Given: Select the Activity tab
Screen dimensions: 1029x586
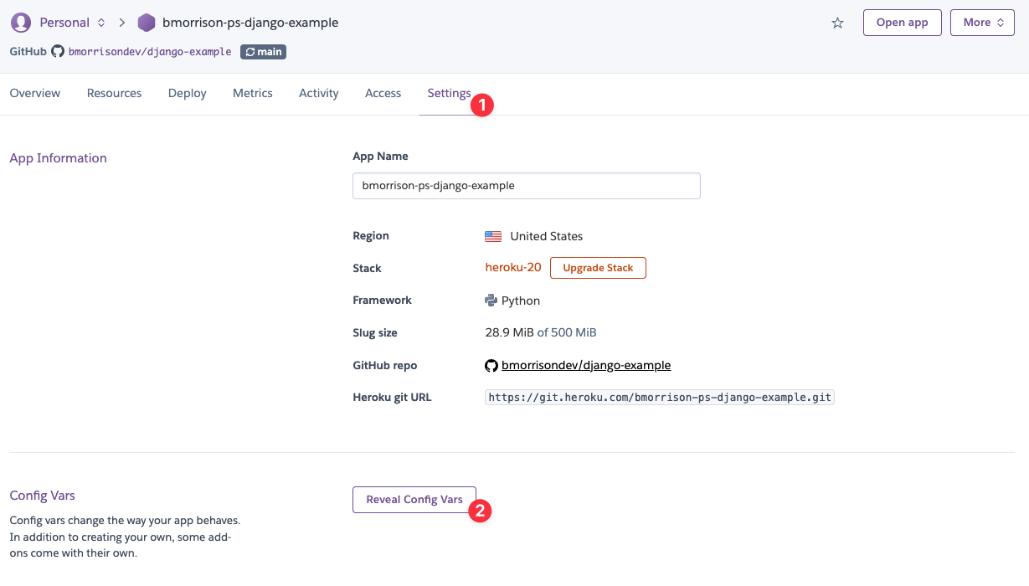Looking at the screenshot, I should point(318,93).
